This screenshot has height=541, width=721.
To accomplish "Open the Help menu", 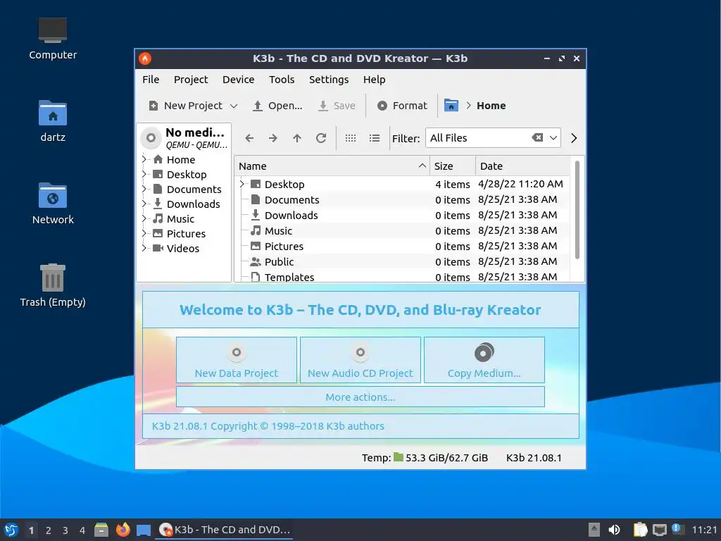I will 375,80.
